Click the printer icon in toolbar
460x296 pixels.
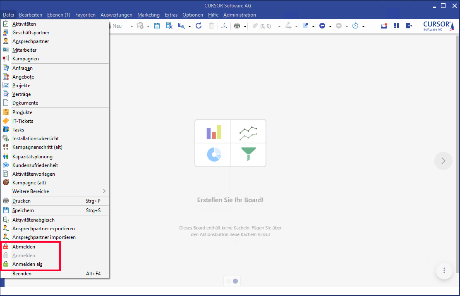click(x=237, y=26)
